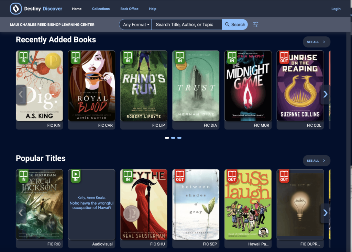Select the third carousel pagination dot

179,138
